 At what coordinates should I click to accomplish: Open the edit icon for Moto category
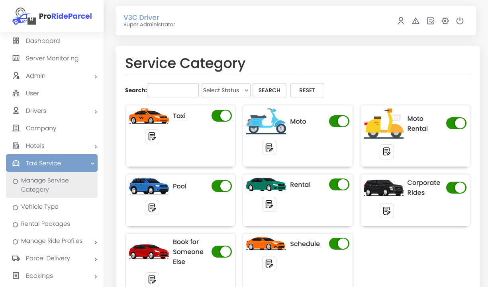point(269,147)
